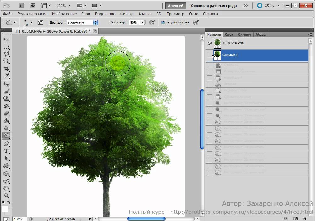
Task: Click the foreground color swatch
Action: click(x=5, y=209)
